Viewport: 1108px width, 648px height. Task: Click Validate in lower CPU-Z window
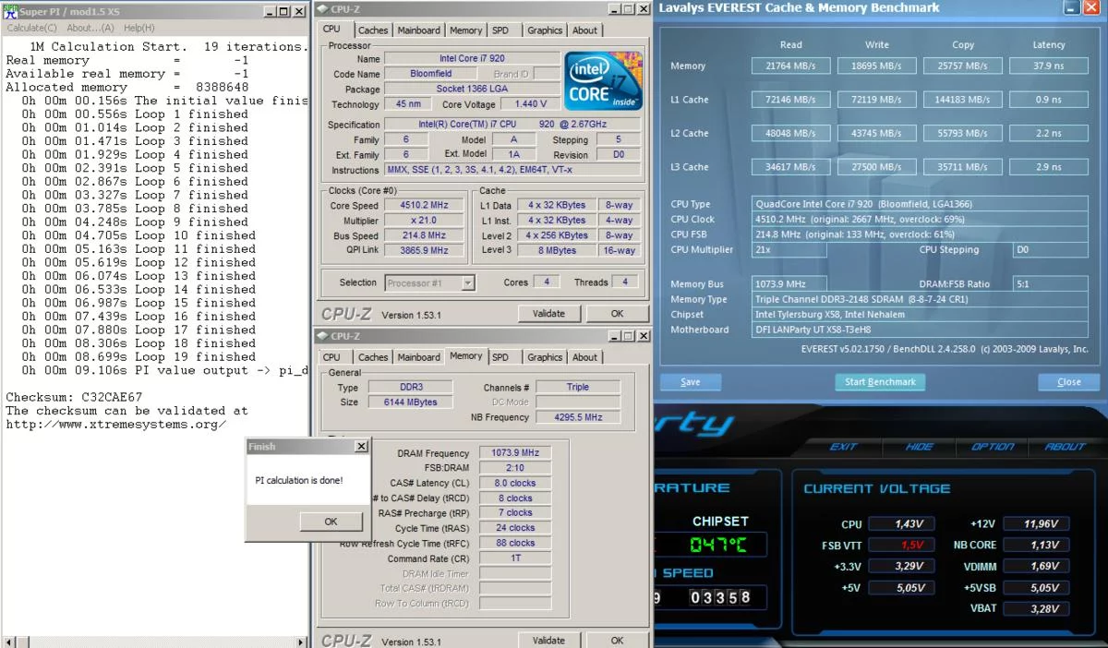[548, 640]
